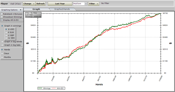
Task: Choose $ USD currency
Action: coord(6,29)
